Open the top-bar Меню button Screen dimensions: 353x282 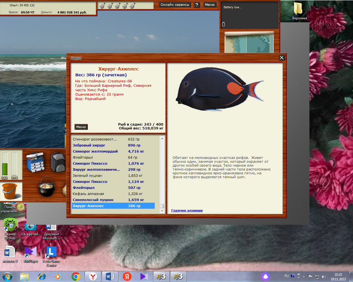210,5
